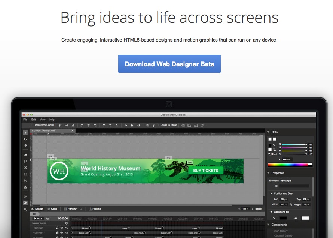Pick a color from the rainbow spectrum bar
This screenshot has width=333, height=238.
(x=287, y=164)
